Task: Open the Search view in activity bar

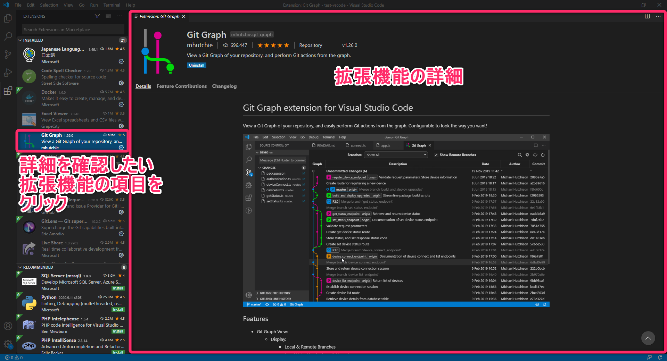Action: click(8, 36)
